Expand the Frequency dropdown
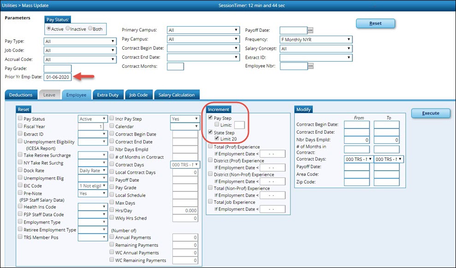 click(x=316, y=40)
